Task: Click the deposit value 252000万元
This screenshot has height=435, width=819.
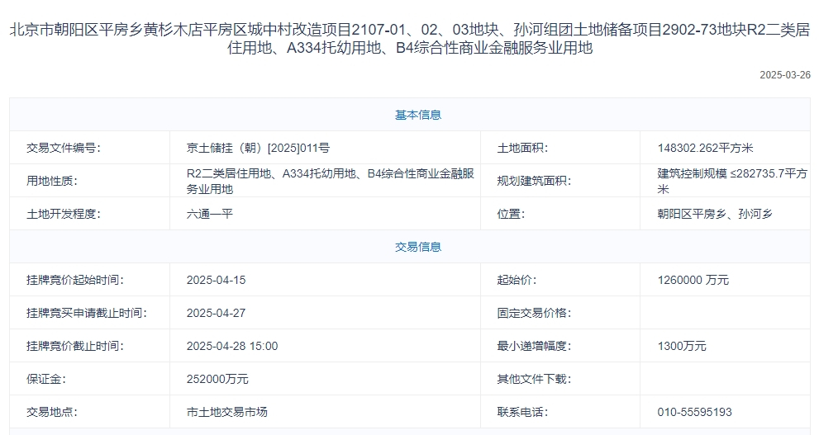Action: pyautogui.click(x=217, y=379)
